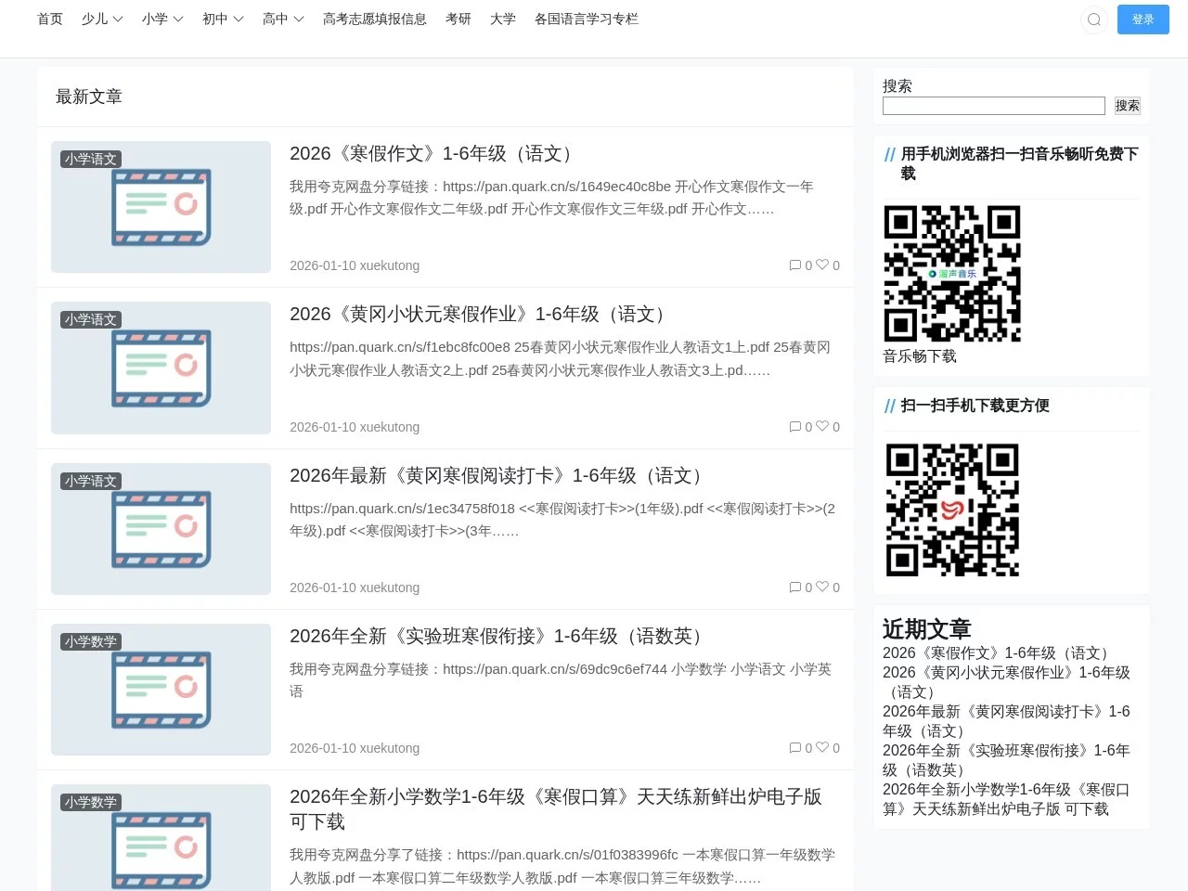This screenshot has width=1188, height=891.
Task: Click inside the sidebar search input field
Action: (993, 106)
